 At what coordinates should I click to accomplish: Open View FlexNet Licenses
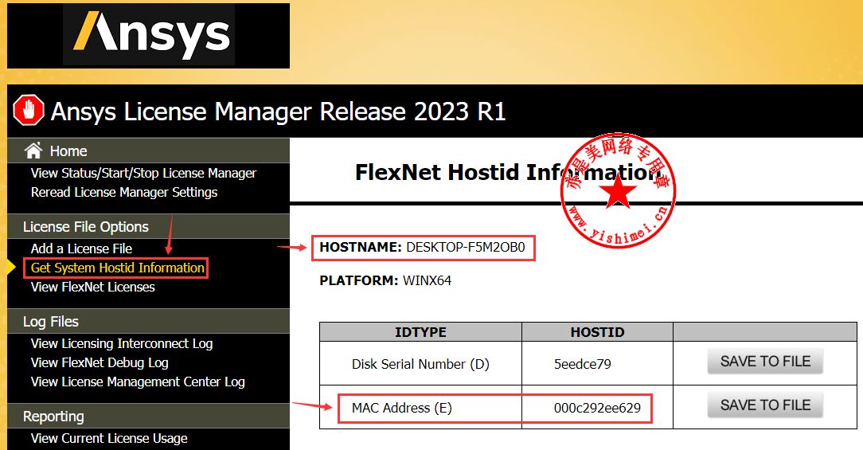point(93,287)
